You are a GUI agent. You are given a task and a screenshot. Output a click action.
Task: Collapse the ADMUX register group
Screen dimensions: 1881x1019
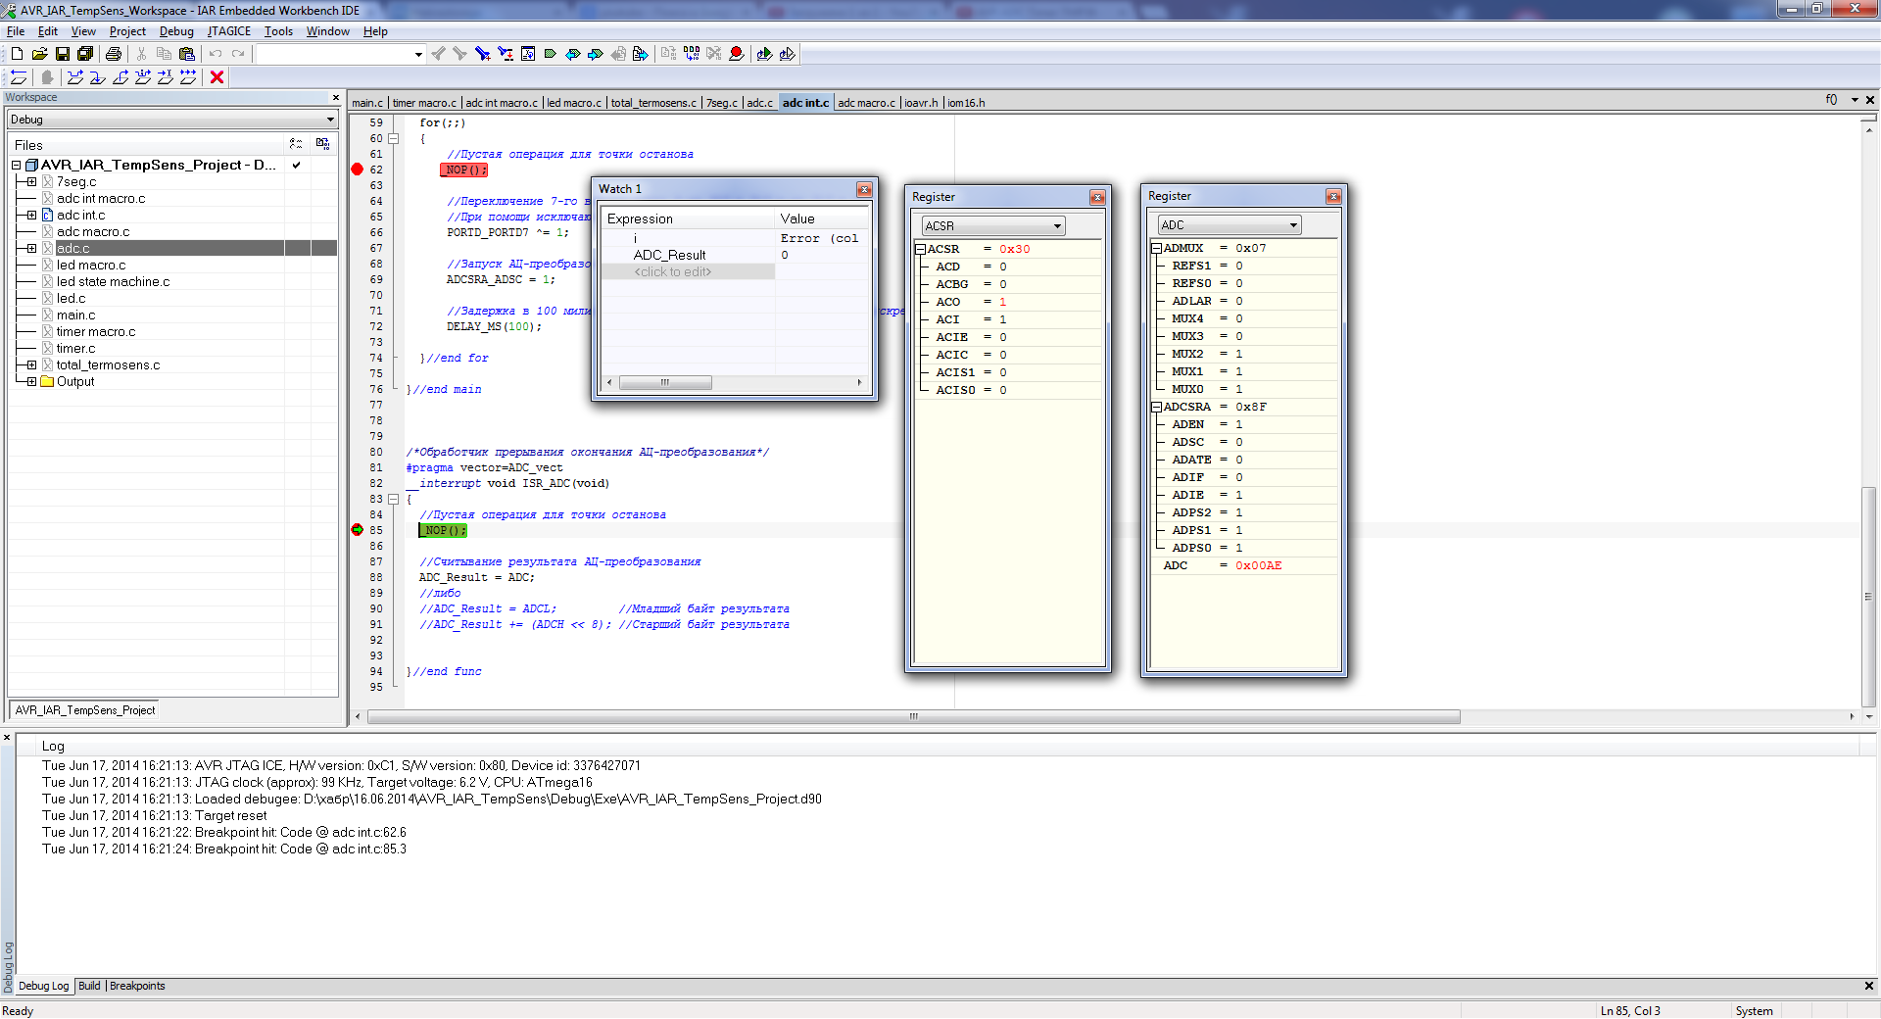(1156, 248)
